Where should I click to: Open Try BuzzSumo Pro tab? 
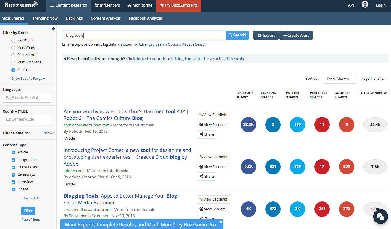coord(179,5)
